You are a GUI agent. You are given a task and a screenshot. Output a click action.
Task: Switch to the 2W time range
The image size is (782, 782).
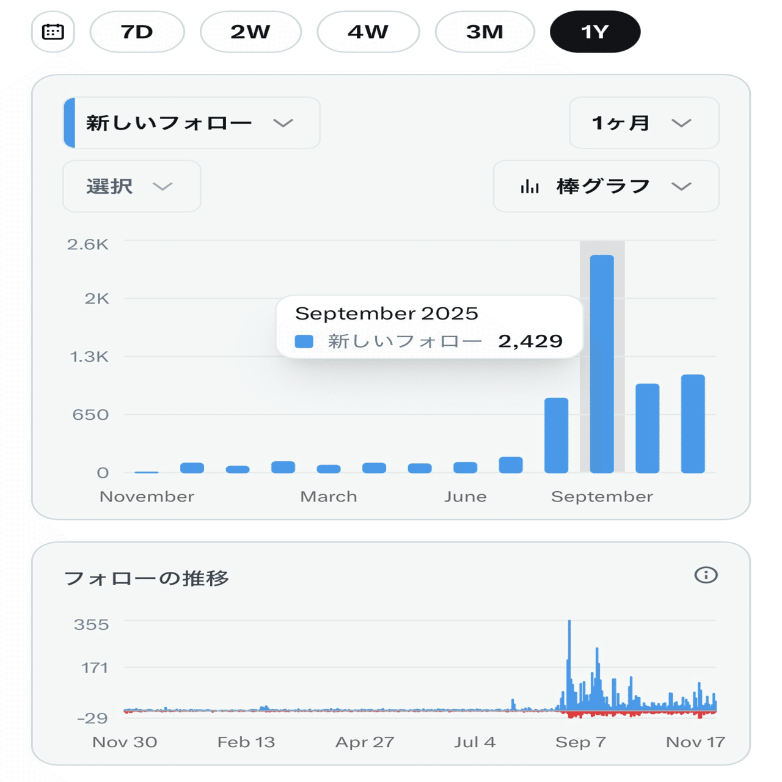(x=250, y=31)
